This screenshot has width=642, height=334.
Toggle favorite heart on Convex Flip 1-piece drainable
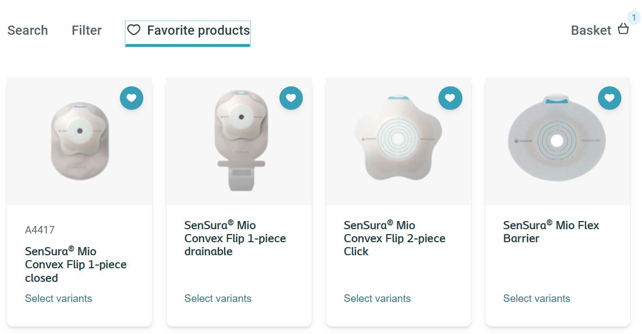(291, 98)
